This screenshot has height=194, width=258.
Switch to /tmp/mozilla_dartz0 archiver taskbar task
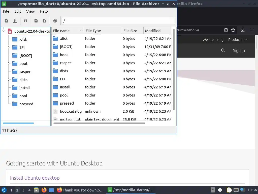[x=131, y=190]
